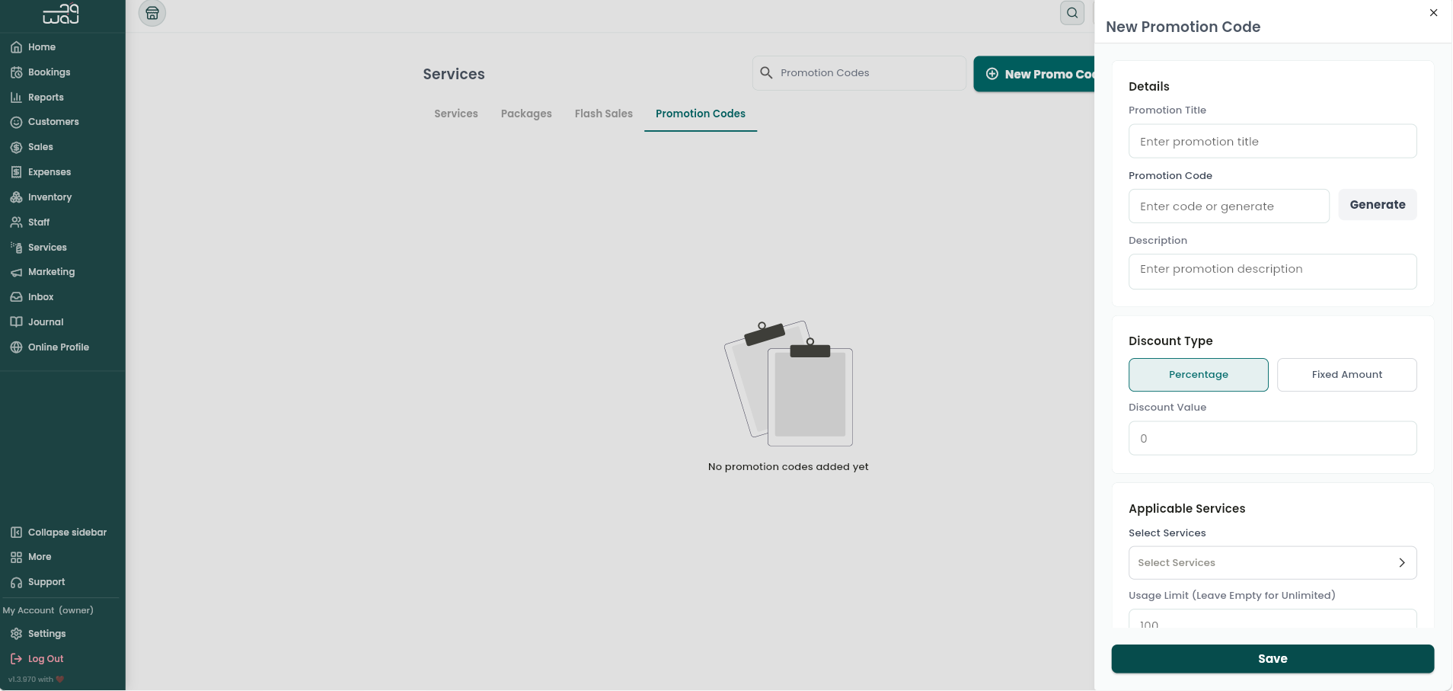The height and width of the screenshot is (691, 1453).
Task: Click the Promotion Title input field
Action: tap(1273, 142)
